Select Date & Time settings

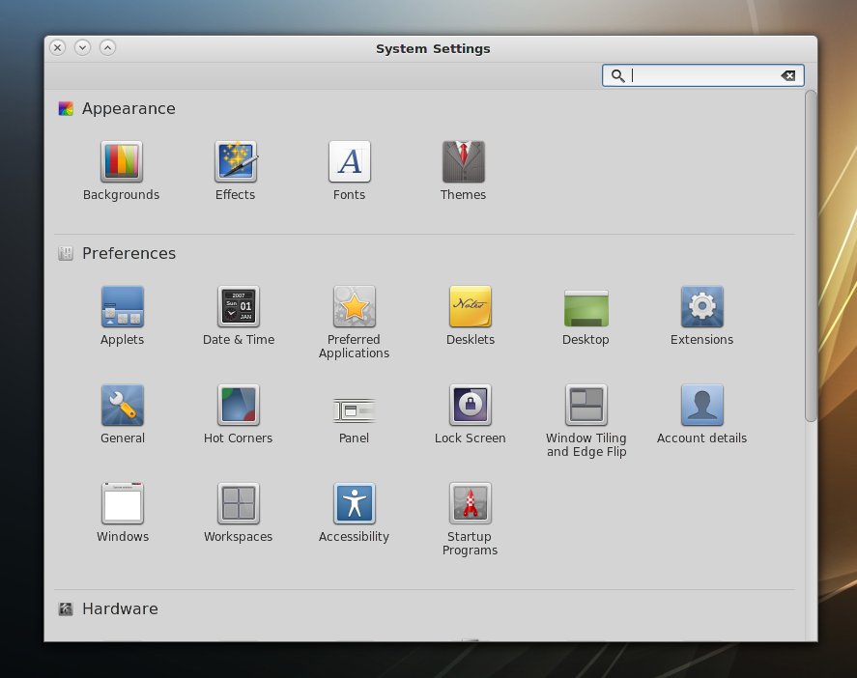(239, 307)
